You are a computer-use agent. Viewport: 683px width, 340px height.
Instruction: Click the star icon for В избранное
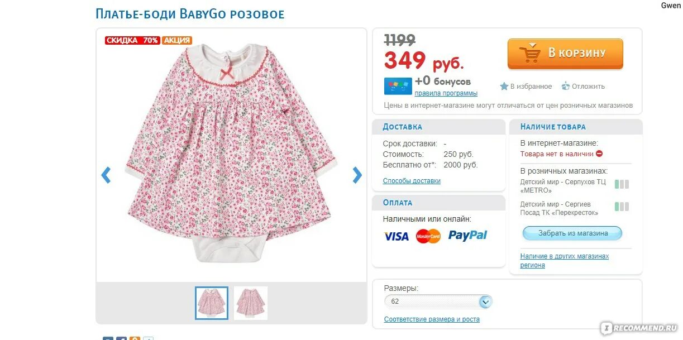click(504, 86)
